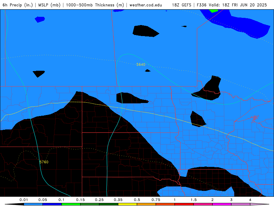Click the 'MSLP (mb)' header label
The image size is (274, 206).
pos(49,5)
